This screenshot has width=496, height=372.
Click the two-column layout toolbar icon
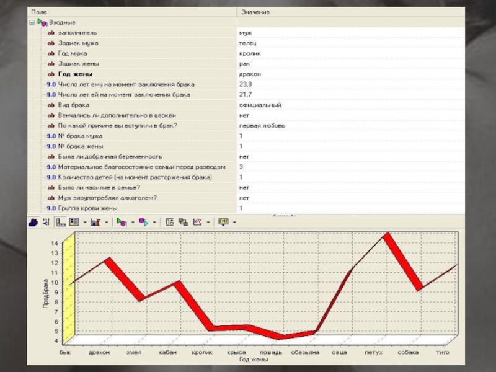(x=170, y=221)
